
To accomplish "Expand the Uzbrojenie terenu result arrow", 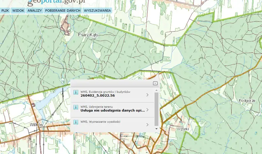I will pyautogui.click(x=148, y=110).
